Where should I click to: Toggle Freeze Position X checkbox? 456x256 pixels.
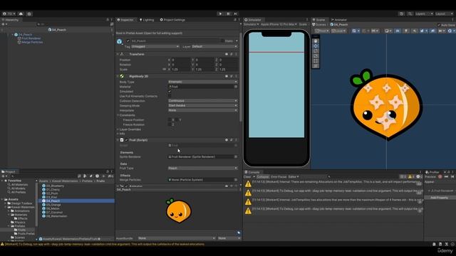coord(170,119)
